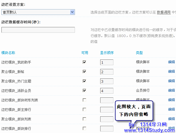Click 编辑 link for 边栏模块_我的助手
This screenshot has width=176, height=133.
pos(171,62)
